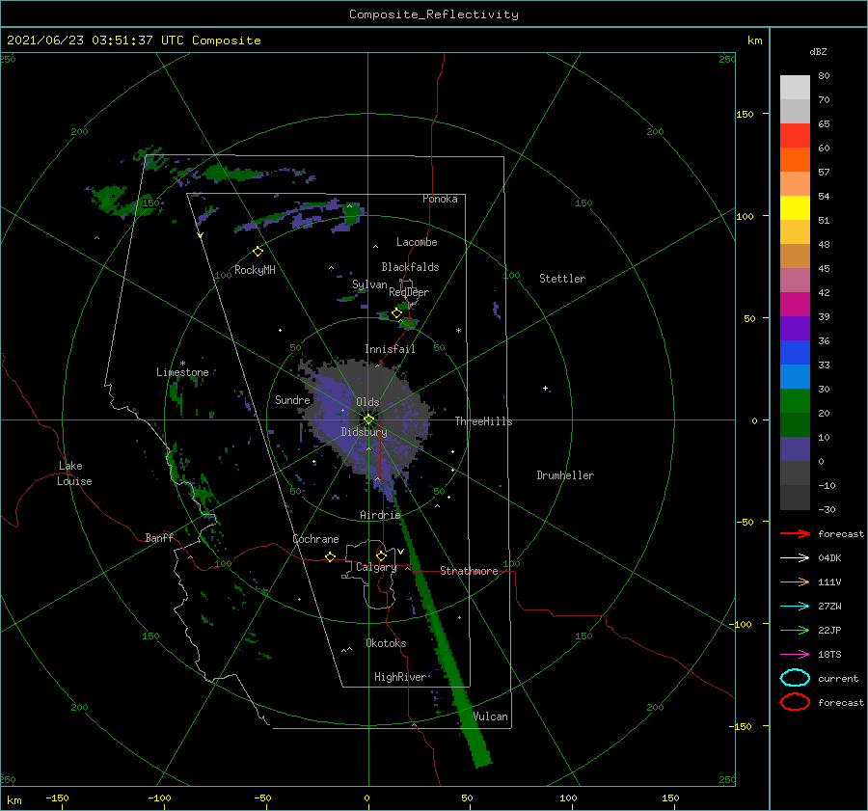Click the yellow radar-site diamond between Olds and Didsbury

[368, 419]
